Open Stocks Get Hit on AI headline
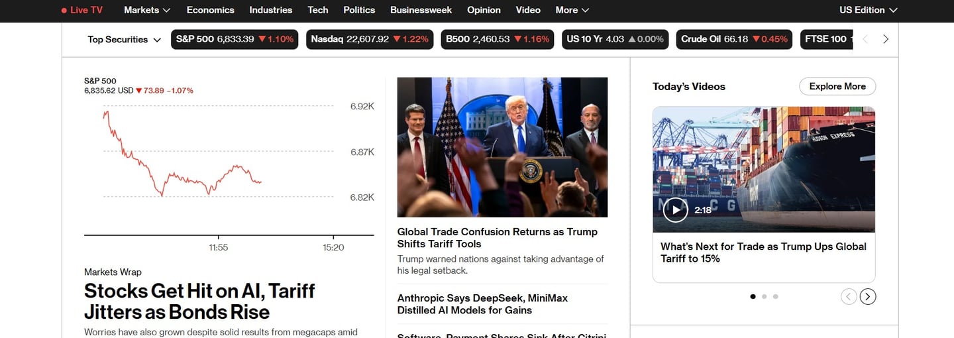 [199, 302]
